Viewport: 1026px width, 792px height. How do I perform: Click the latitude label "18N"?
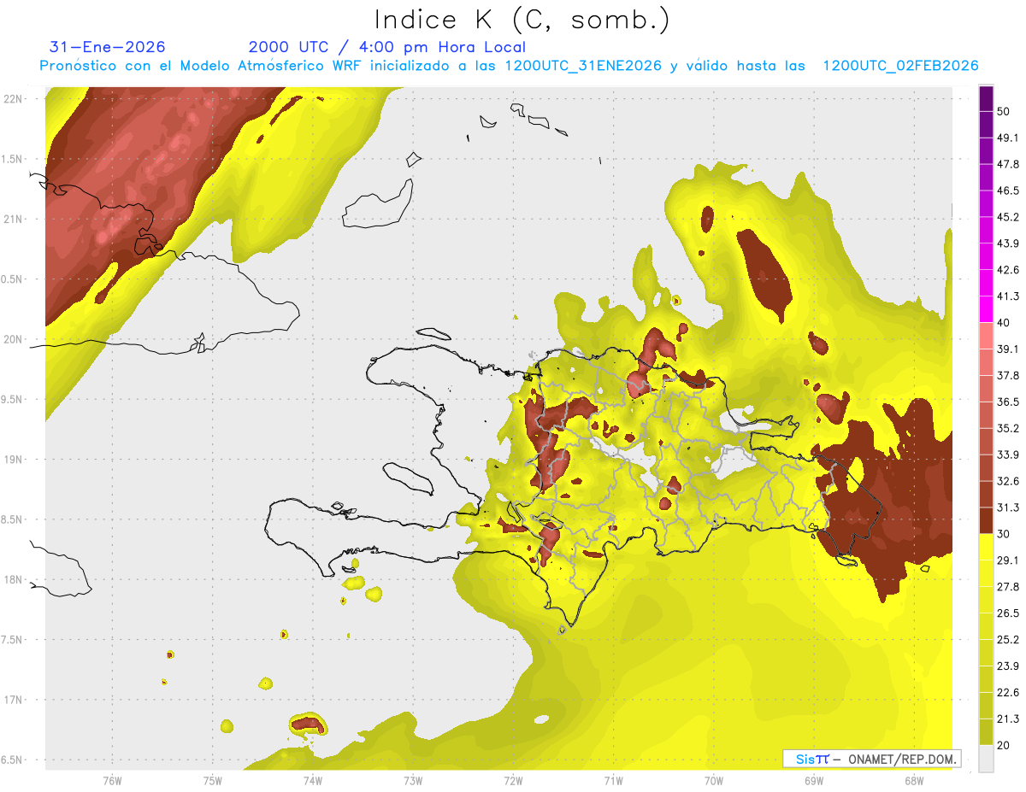pos(12,579)
